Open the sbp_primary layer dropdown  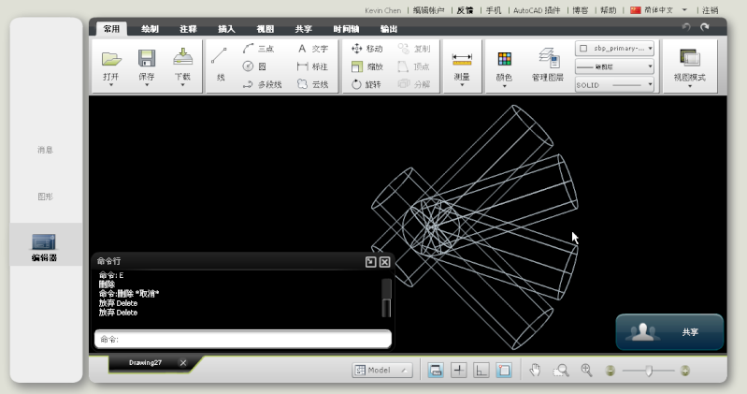pyautogui.click(x=614, y=48)
